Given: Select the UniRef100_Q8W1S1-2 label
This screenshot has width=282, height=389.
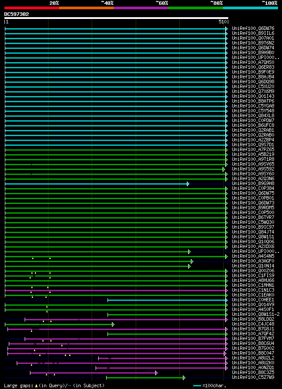Looking at the screenshot, I should 256,315.
